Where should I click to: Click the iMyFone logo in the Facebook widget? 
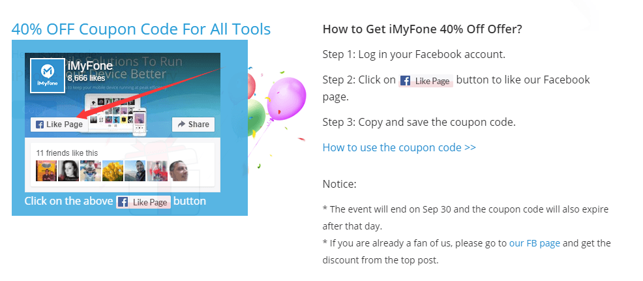coord(47,76)
